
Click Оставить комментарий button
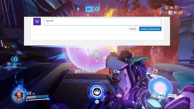pyautogui.click(x=150, y=29)
